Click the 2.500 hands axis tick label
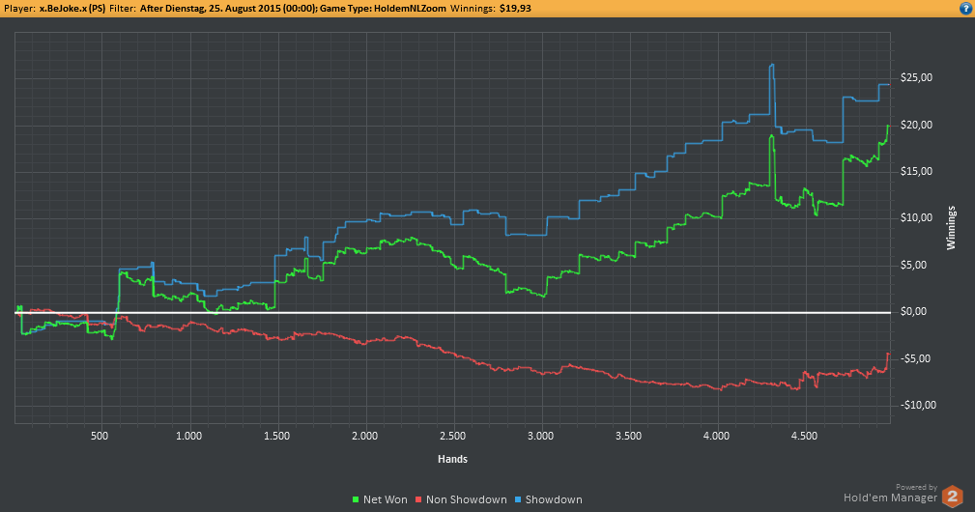975x512 pixels. (x=452, y=436)
